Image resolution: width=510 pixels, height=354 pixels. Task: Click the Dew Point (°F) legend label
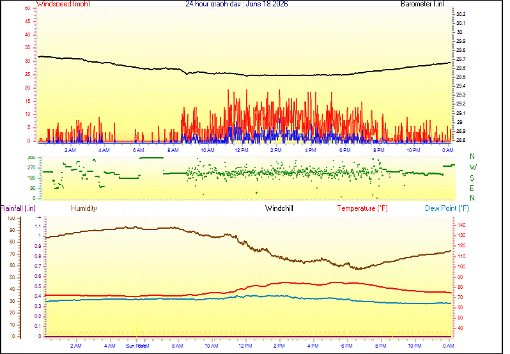tap(447, 208)
